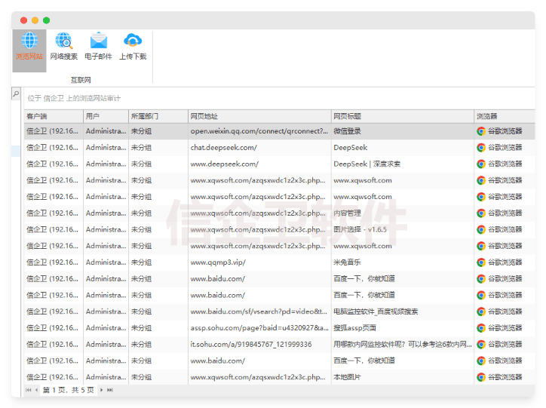The width and height of the screenshot is (546, 408).
Task: Click the Chrome icon in the DeepSeek row
Action: (x=481, y=148)
